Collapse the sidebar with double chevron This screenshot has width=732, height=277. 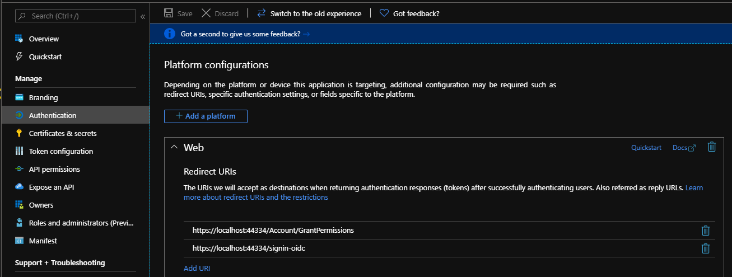click(143, 16)
